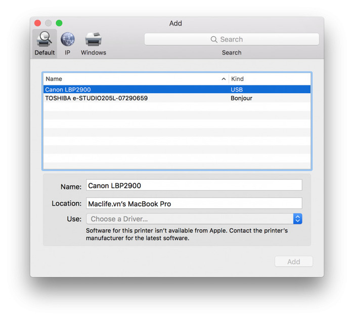Edit the Location field
Viewport: 354px width, 320px height.
[x=194, y=203]
